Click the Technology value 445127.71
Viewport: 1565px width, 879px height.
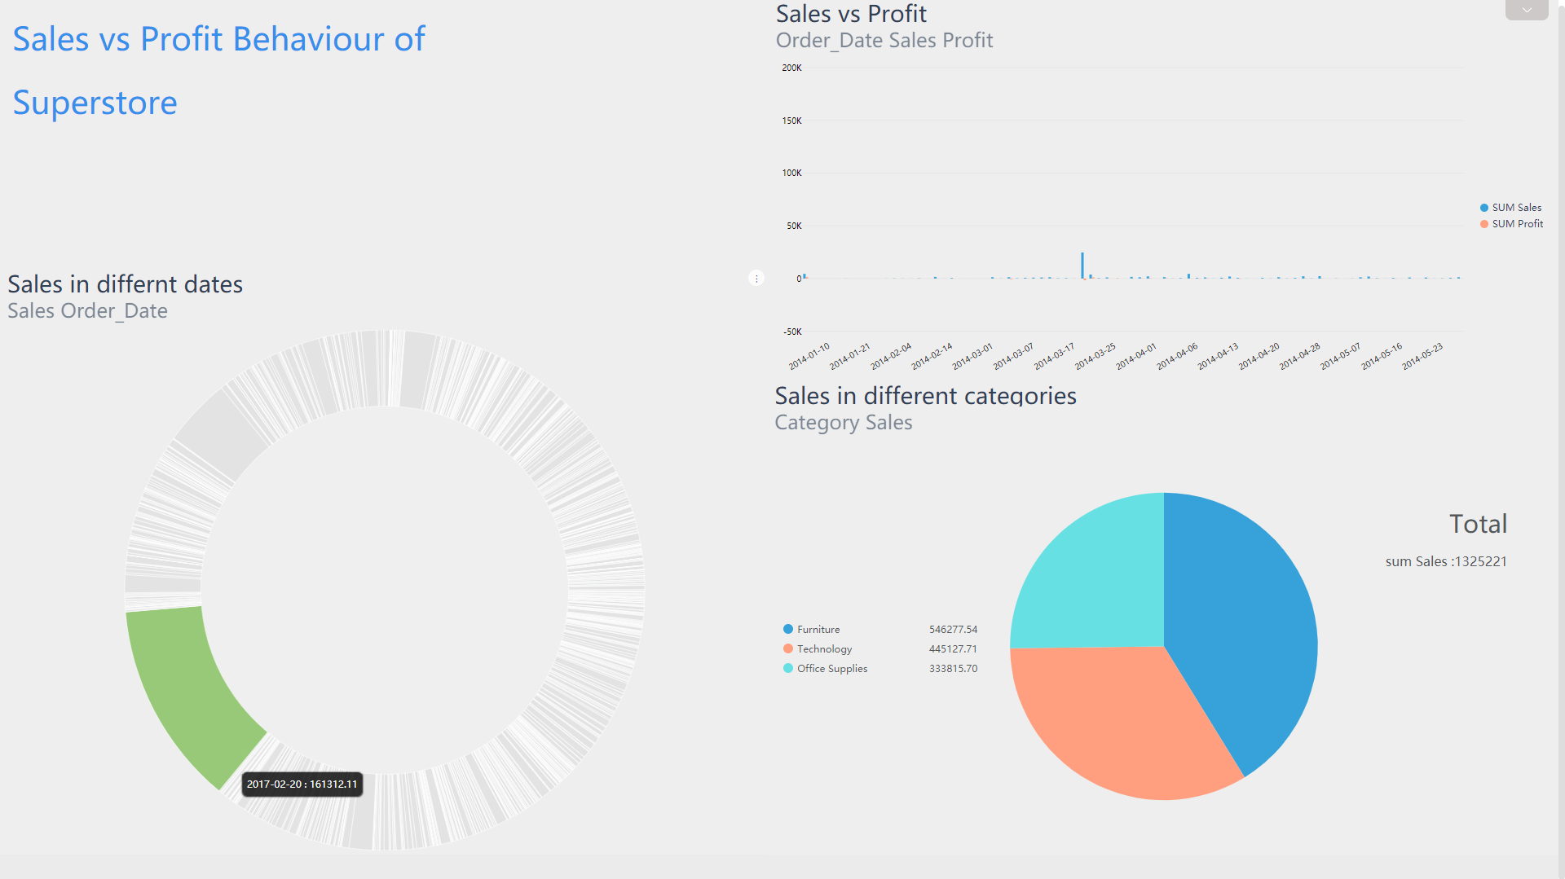tap(953, 649)
